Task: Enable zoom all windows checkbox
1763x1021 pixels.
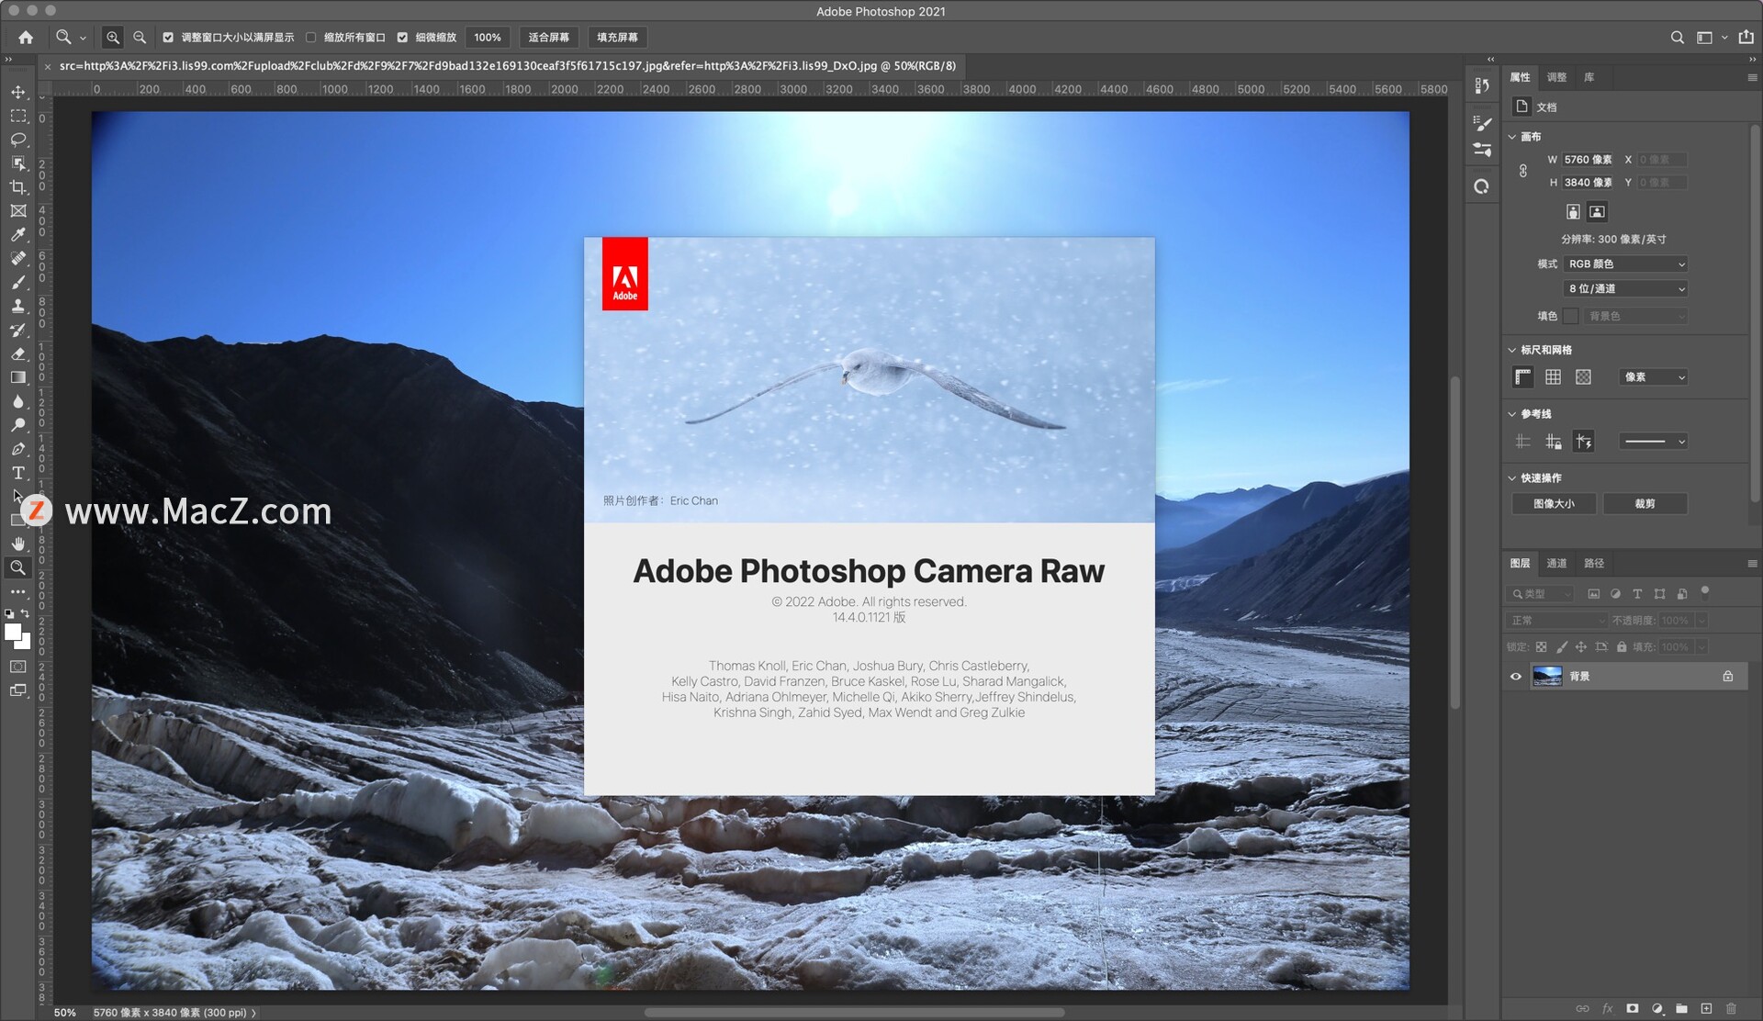Action: [310, 38]
